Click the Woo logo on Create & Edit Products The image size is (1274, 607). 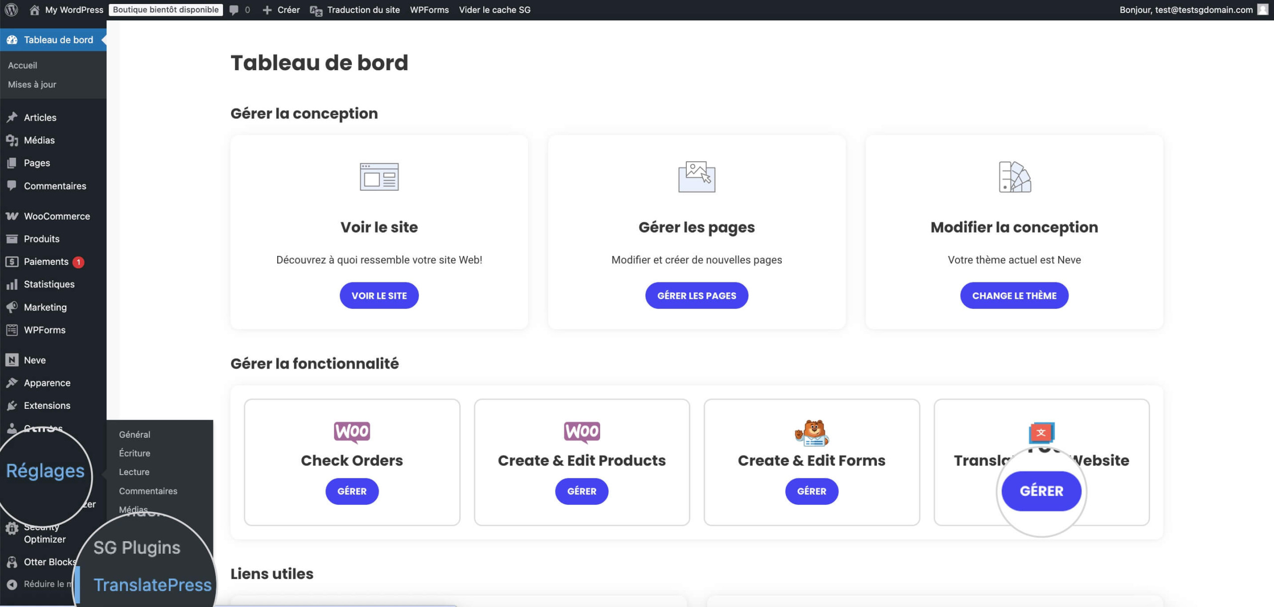tap(582, 432)
